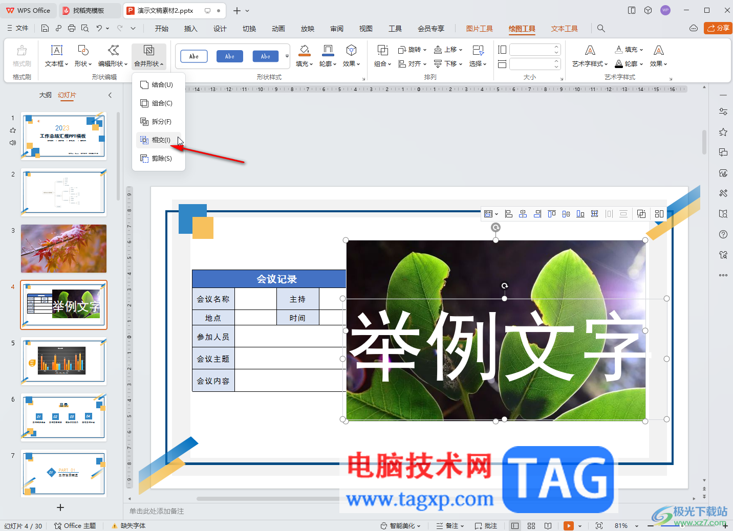Click the help question mark in right sidebar
This screenshot has height=531, width=733.
(723, 234)
